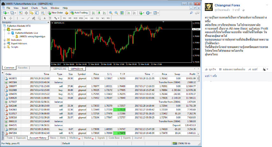The height and width of the screenshot is (147, 272).
Task: Toggle the Market Watch window icon
Action: (x=20, y=13)
